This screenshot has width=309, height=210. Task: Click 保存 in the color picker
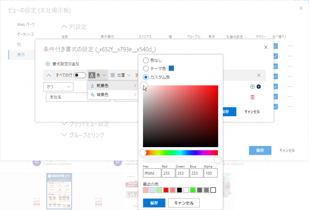pyautogui.click(x=154, y=203)
